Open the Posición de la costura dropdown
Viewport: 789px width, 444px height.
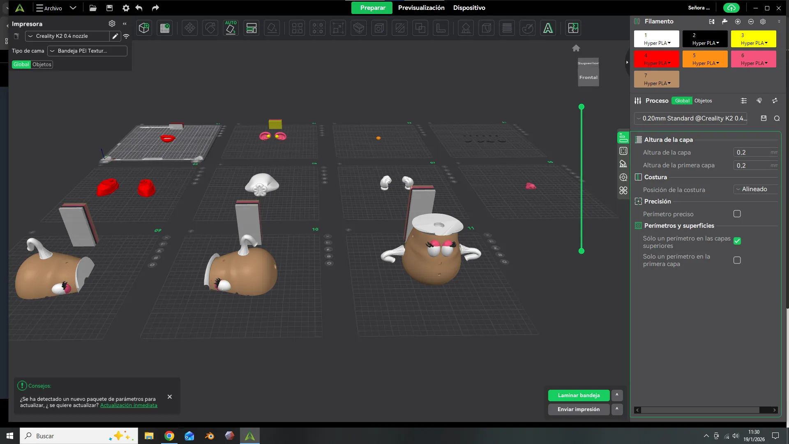click(x=755, y=189)
